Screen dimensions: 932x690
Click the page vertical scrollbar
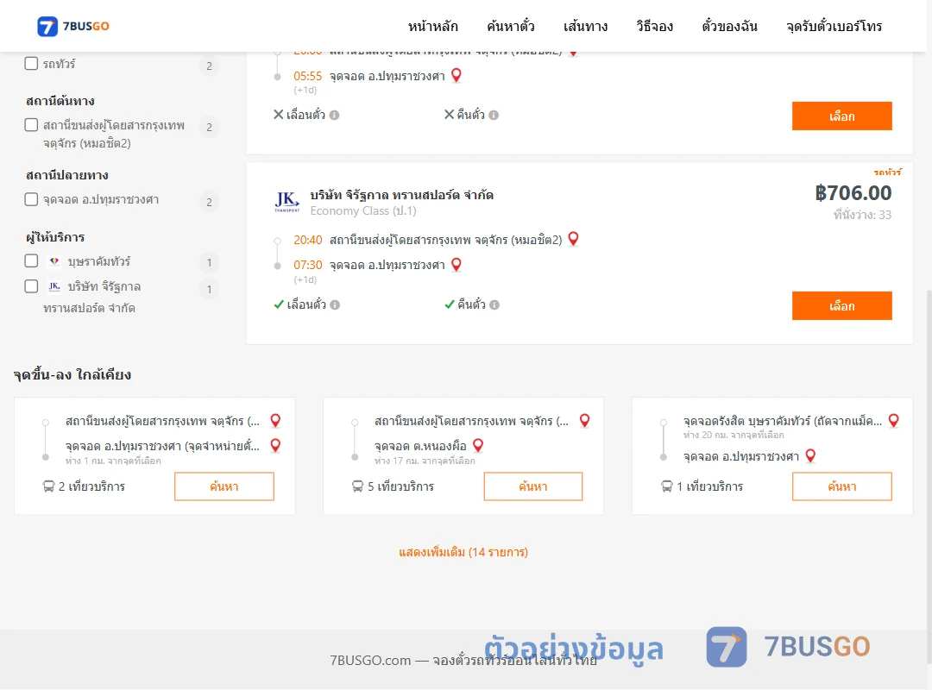pyautogui.click(x=929, y=475)
